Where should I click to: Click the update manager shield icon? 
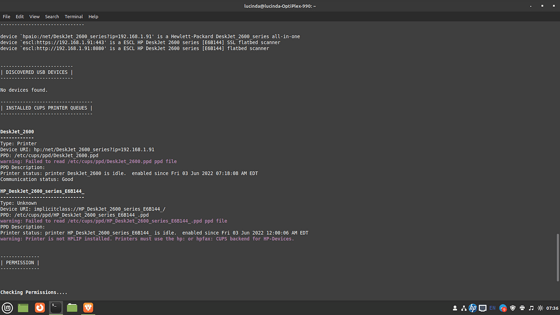[513, 308]
